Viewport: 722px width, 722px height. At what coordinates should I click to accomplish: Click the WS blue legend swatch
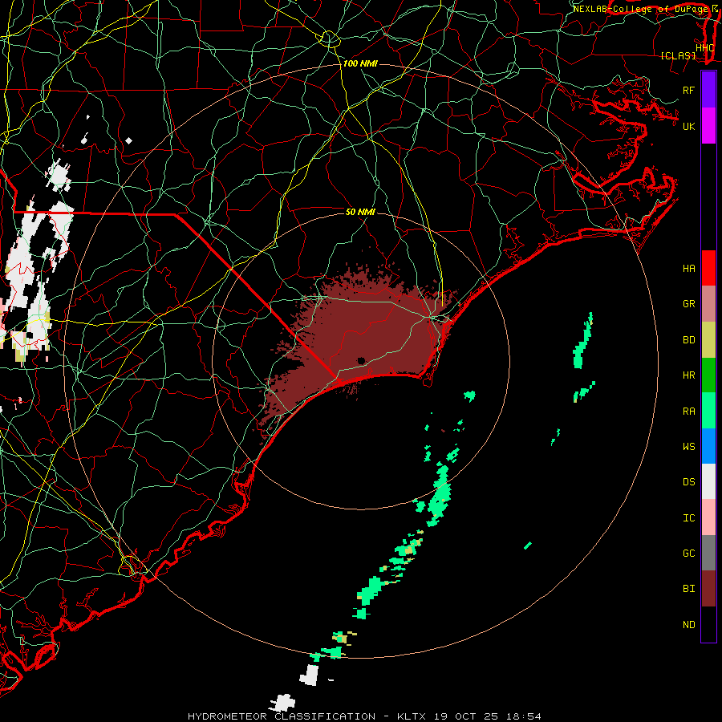708,446
